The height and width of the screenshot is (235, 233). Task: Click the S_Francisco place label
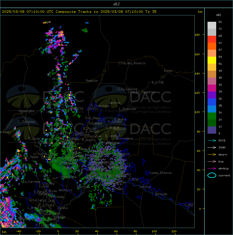[x=100, y=106]
